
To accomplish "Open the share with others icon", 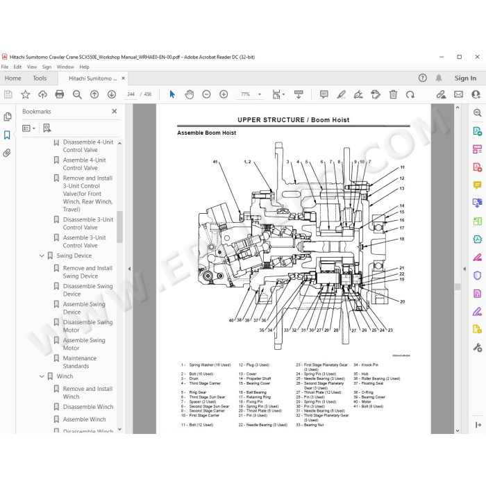I will (x=476, y=94).
